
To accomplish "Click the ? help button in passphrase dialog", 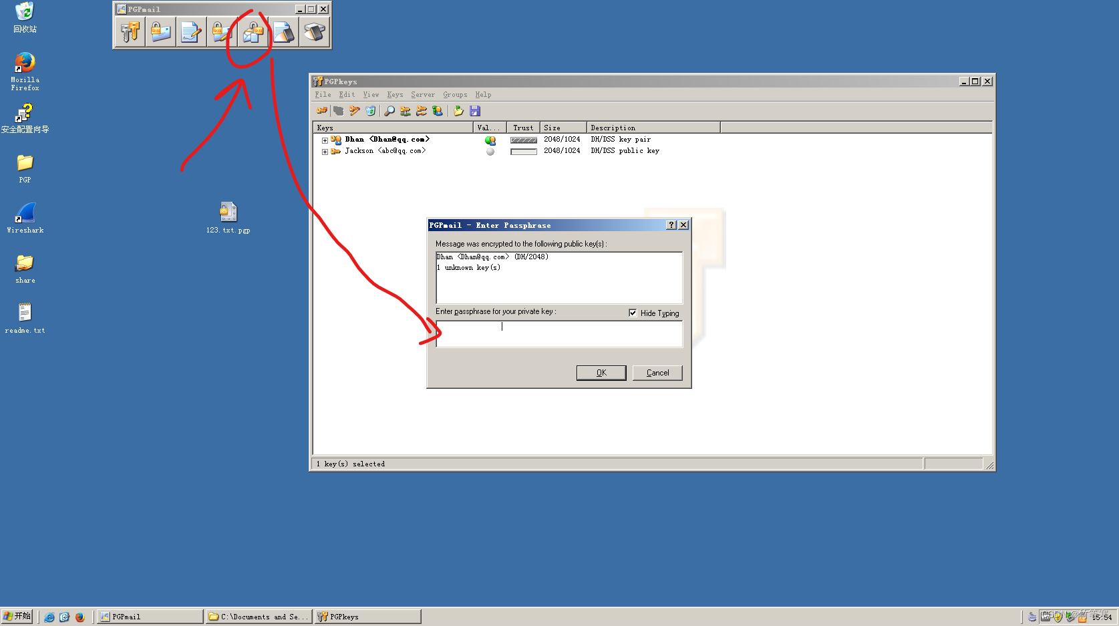I will click(671, 225).
